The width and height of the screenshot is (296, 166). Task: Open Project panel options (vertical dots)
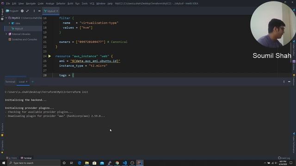pyautogui.click(x=34, y=11)
